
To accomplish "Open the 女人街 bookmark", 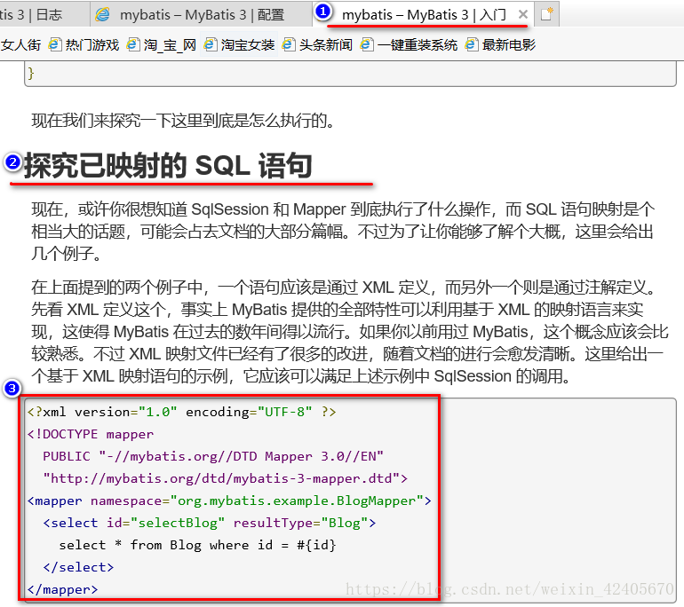I will pos(20,45).
